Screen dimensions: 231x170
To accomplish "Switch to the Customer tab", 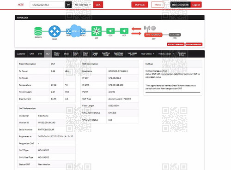I will click(x=21, y=54).
